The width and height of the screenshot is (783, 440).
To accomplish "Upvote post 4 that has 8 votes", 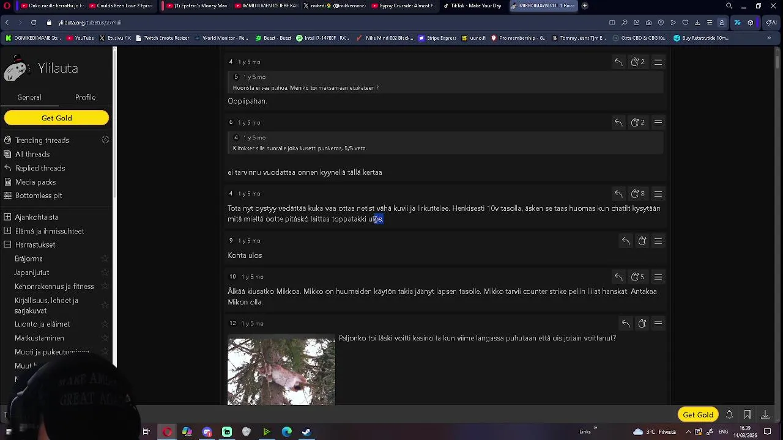I will 637,194.
